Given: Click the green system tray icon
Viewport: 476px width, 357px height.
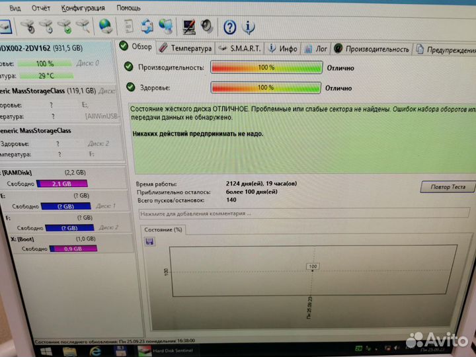Looking at the screenshot, I should pos(358,348).
